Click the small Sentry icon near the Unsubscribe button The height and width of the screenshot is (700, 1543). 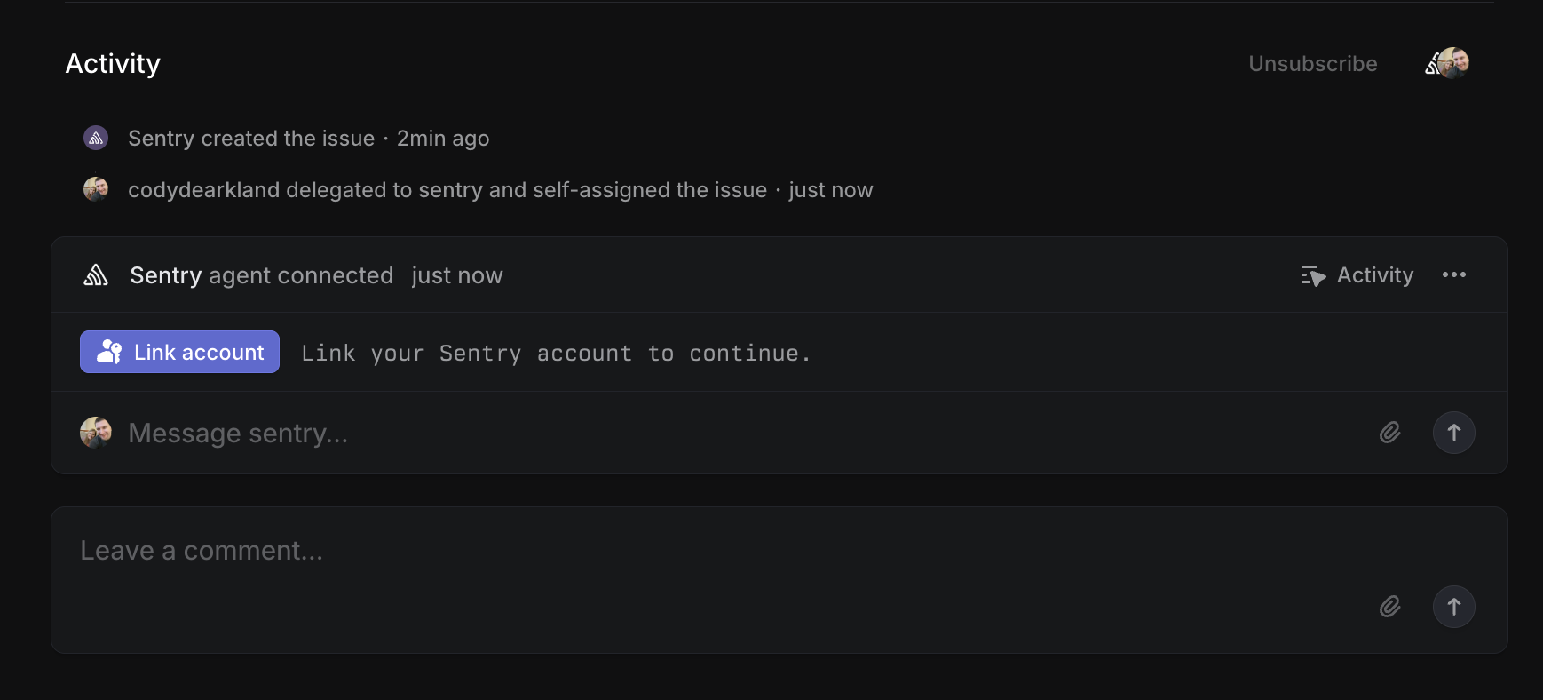1436,63
